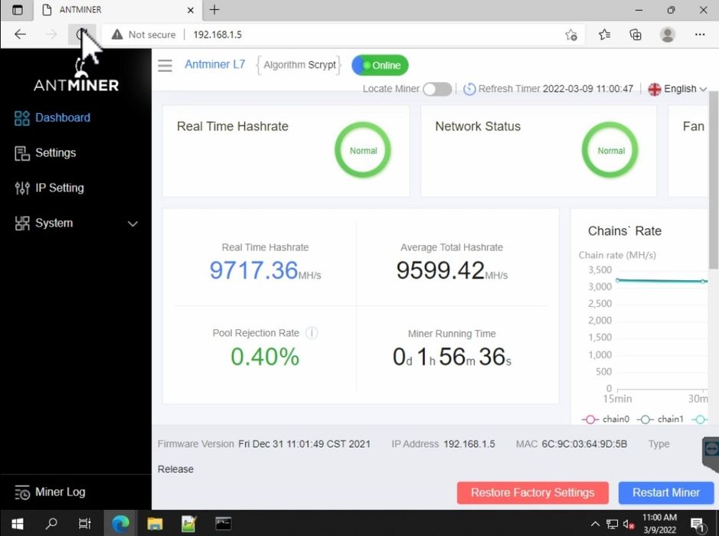Click the browser back arrow
The width and height of the screenshot is (719, 536).
click(x=20, y=34)
